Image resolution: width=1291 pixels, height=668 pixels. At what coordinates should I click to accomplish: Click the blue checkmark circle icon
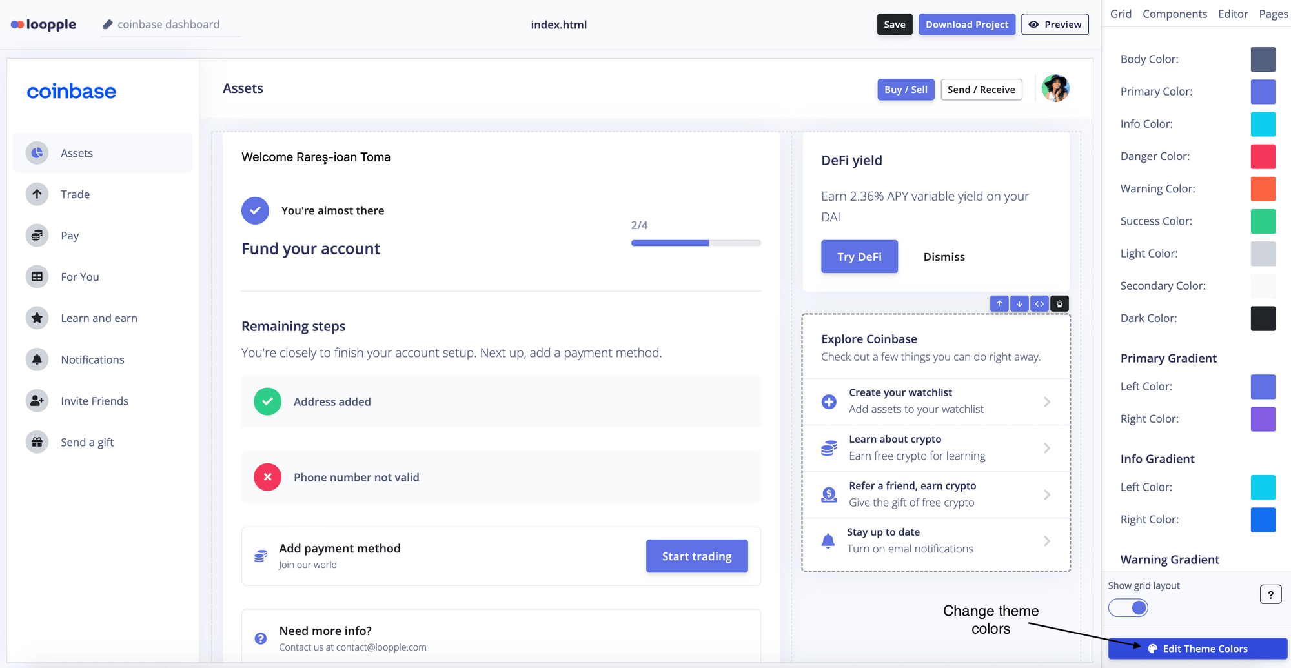pos(256,210)
